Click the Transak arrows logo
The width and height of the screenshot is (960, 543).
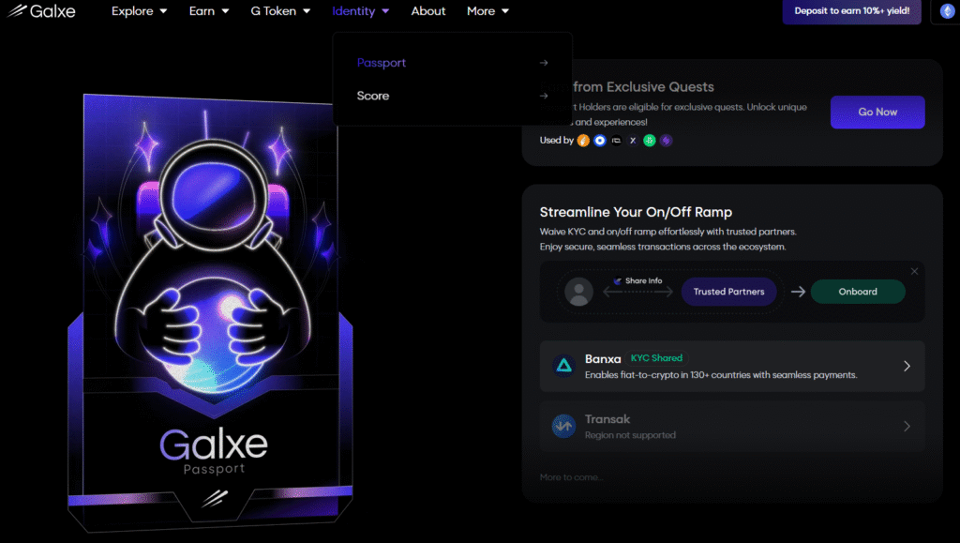(x=563, y=426)
